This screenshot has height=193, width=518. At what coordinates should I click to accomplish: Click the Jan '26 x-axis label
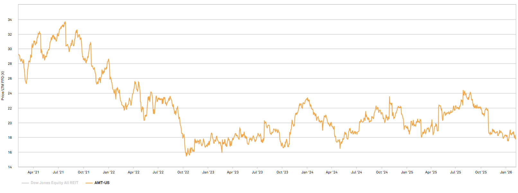[506, 172]
